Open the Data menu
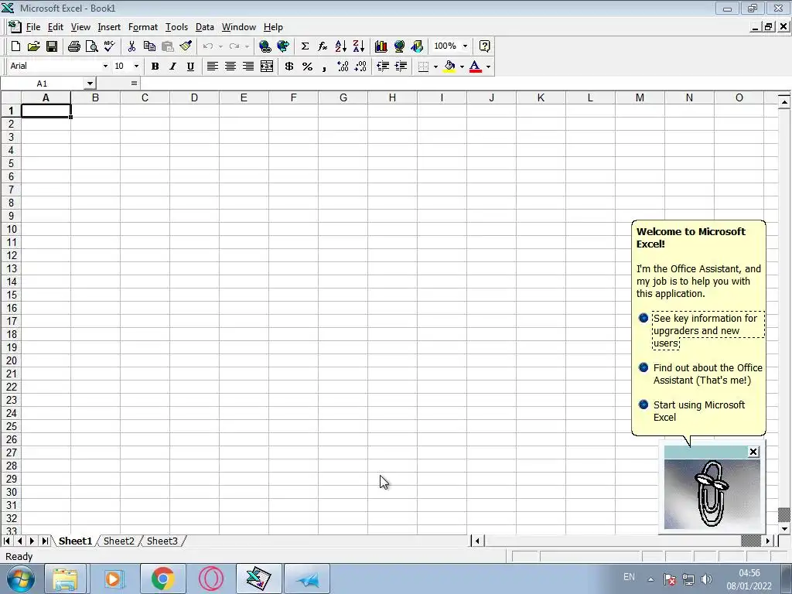The height and width of the screenshot is (594, 792). [x=204, y=27]
